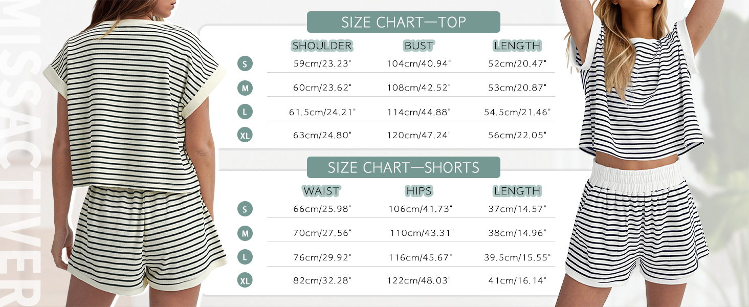
Task: Select the L size badge in the top chart
Action: click(246, 112)
